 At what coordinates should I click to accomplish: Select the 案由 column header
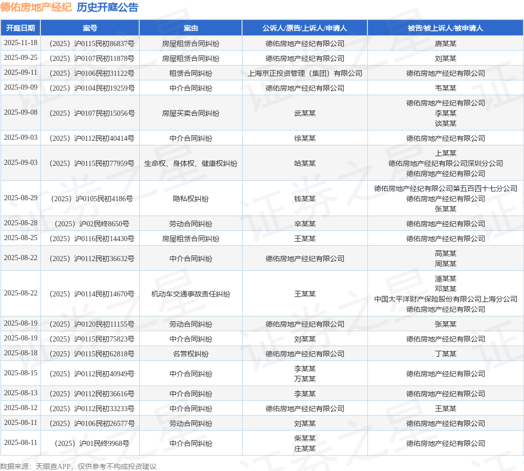click(x=191, y=28)
